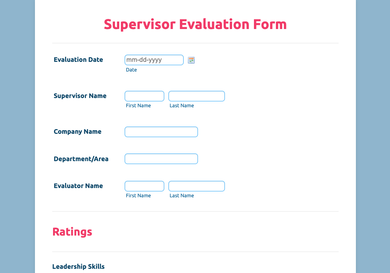The image size is (390, 273).
Task: Click the Supervisor Name label
Action: [x=80, y=96]
